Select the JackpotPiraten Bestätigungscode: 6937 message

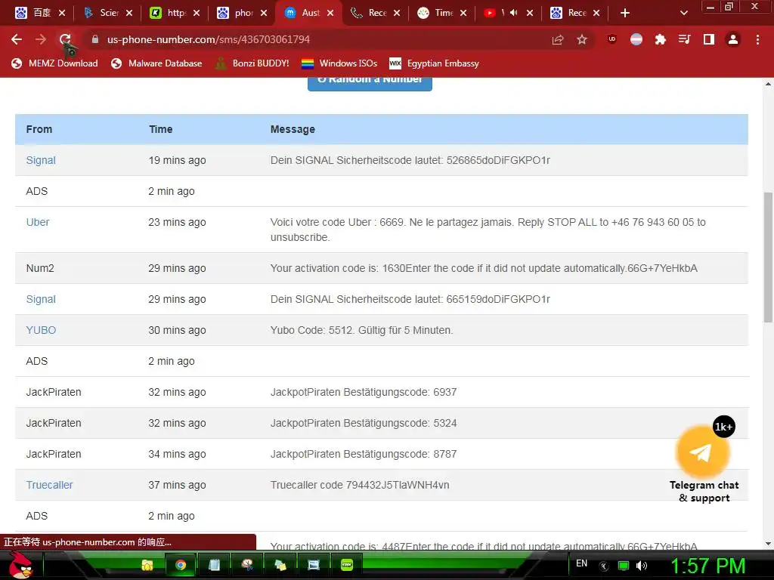coord(364,393)
